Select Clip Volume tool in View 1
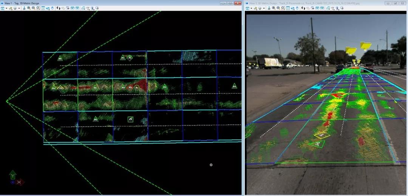Image resolution: width=408 pixels, height=196 pixels. pyautogui.click(x=93, y=8)
